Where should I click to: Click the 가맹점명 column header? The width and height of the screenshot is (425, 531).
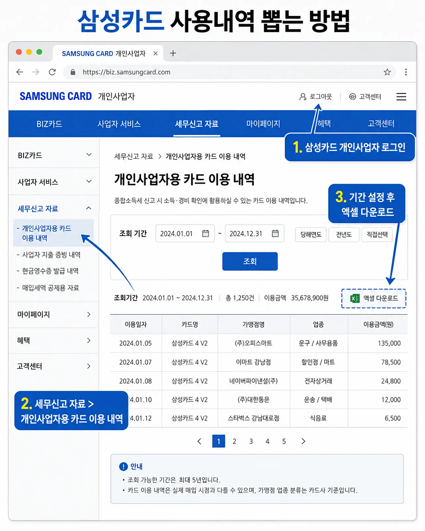click(254, 324)
